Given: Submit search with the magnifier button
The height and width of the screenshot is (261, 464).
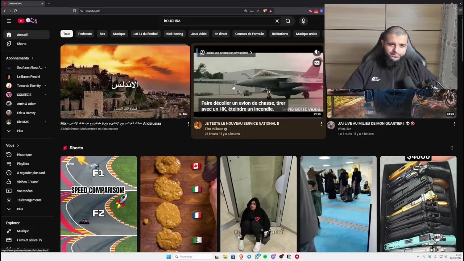Looking at the screenshot, I should tap(288, 21).
